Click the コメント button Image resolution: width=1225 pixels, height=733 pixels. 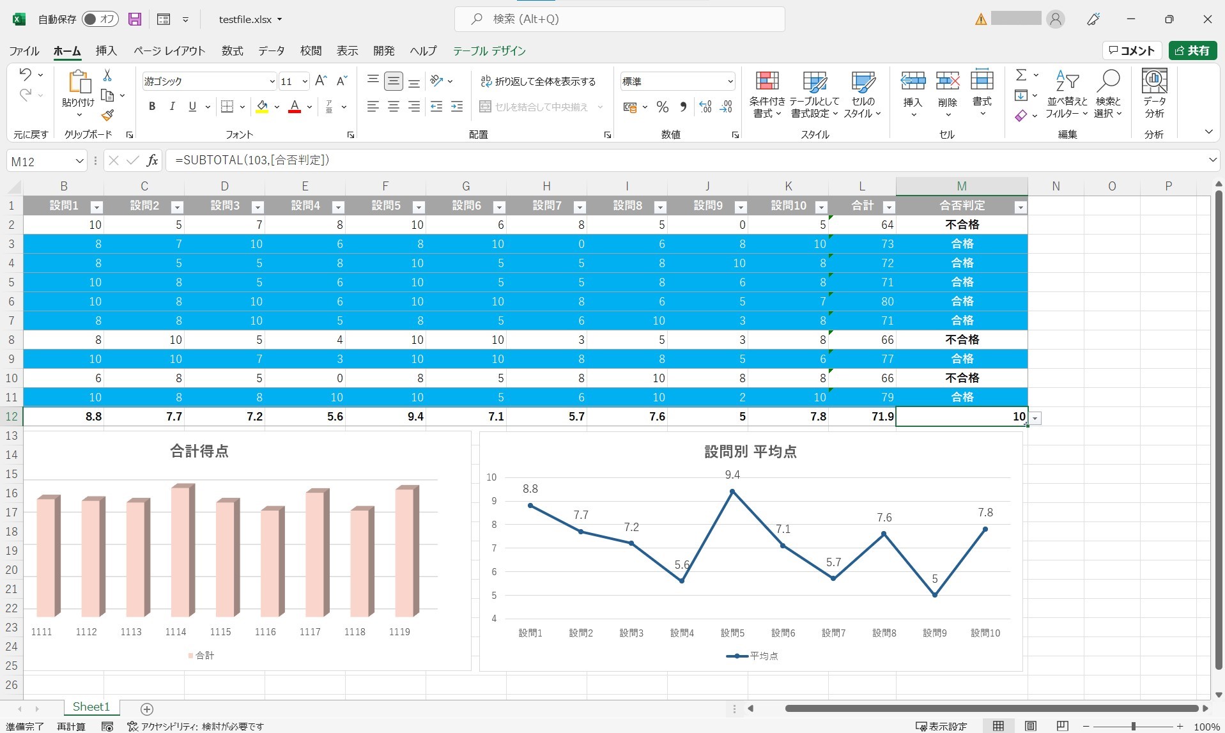click(x=1133, y=50)
